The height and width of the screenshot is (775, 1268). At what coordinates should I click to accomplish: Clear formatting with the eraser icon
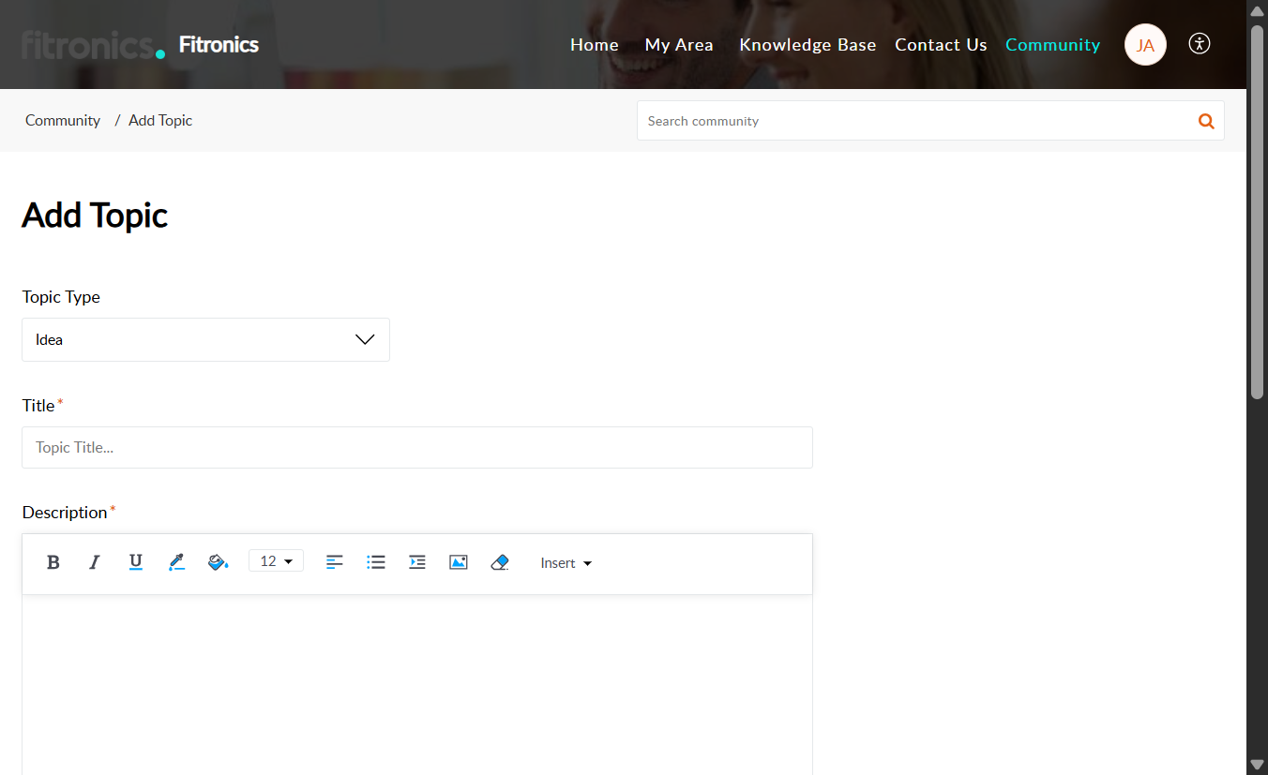tap(500, 562)
